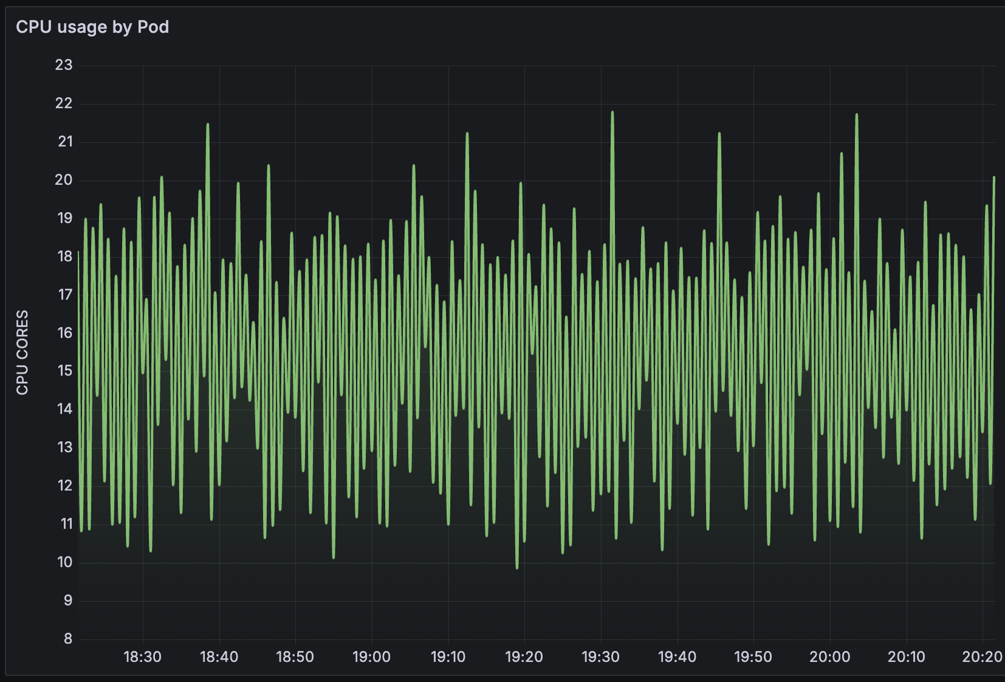Image resolution: width=1005 pixels, height=682 pixels.
Task: Click the lowest trough just before 19:20
Action: click(517, 567)
